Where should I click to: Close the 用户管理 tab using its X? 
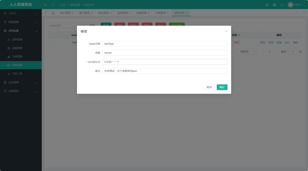click(72, 13)
